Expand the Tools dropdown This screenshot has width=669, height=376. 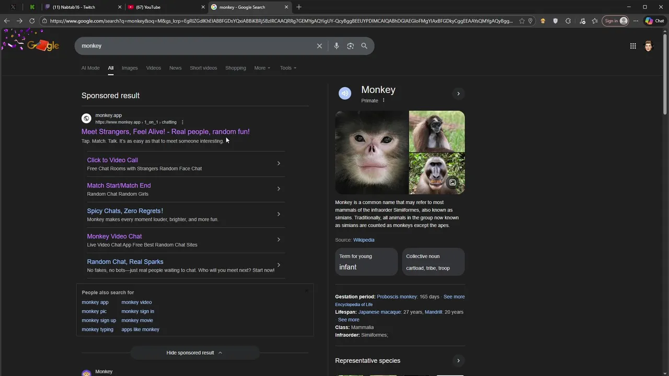[x=288, y=68]
